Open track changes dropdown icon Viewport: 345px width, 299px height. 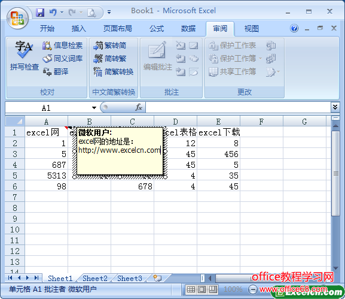coord(273,72)
